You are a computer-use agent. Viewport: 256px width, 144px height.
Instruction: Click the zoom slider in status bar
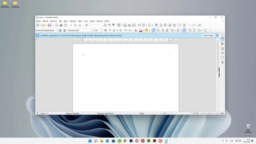(x=209, y=113)
